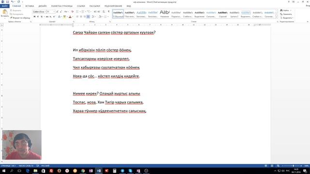Toggle Underline formatting (Ч)

pyautogui.click(x=41, y=17)
